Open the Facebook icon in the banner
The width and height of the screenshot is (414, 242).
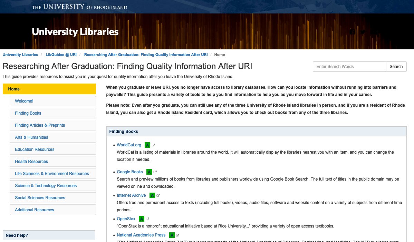pyautogui.click(x=352, y=32)
